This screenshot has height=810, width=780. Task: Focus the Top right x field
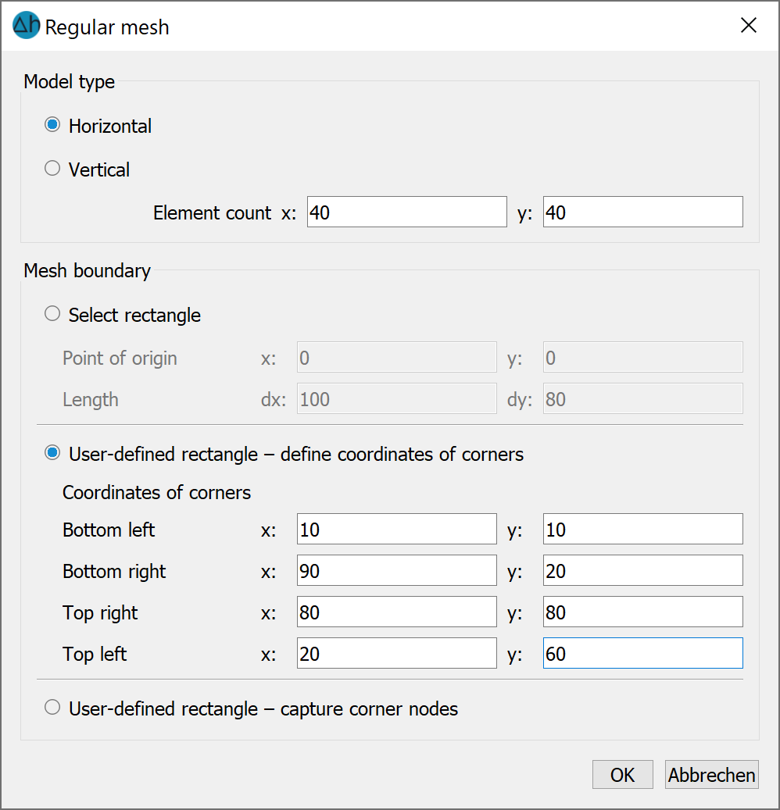point(397,612)
